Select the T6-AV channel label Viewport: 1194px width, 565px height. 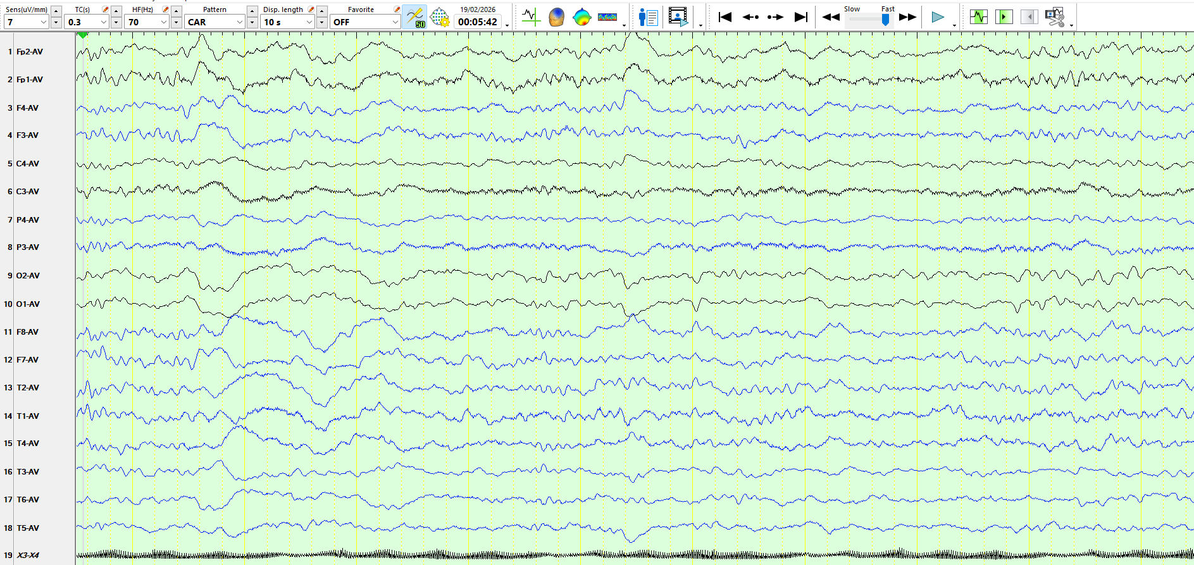point(28,500)
